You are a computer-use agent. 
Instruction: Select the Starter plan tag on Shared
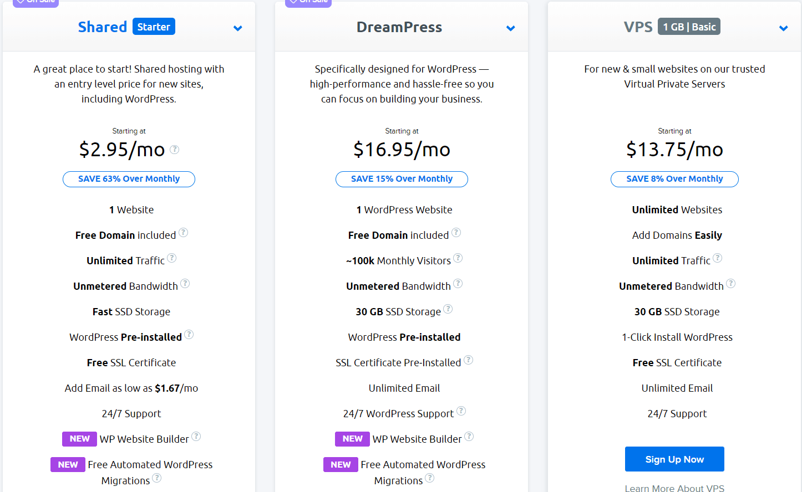coord(154,27)
